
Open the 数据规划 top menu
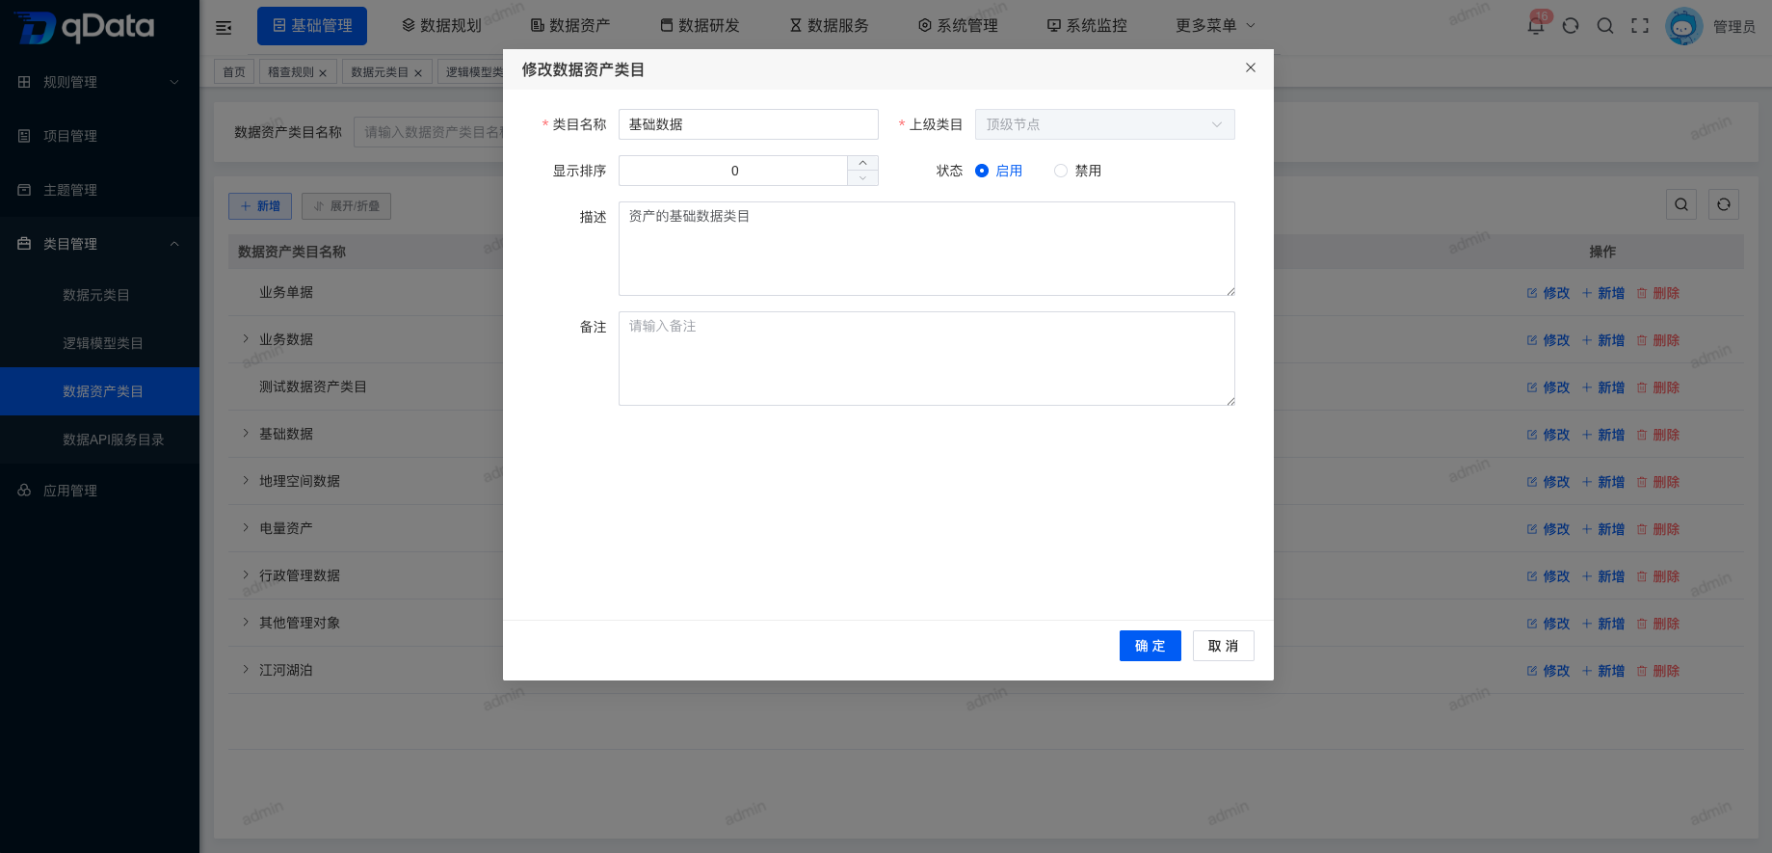[x=441, y=26]
